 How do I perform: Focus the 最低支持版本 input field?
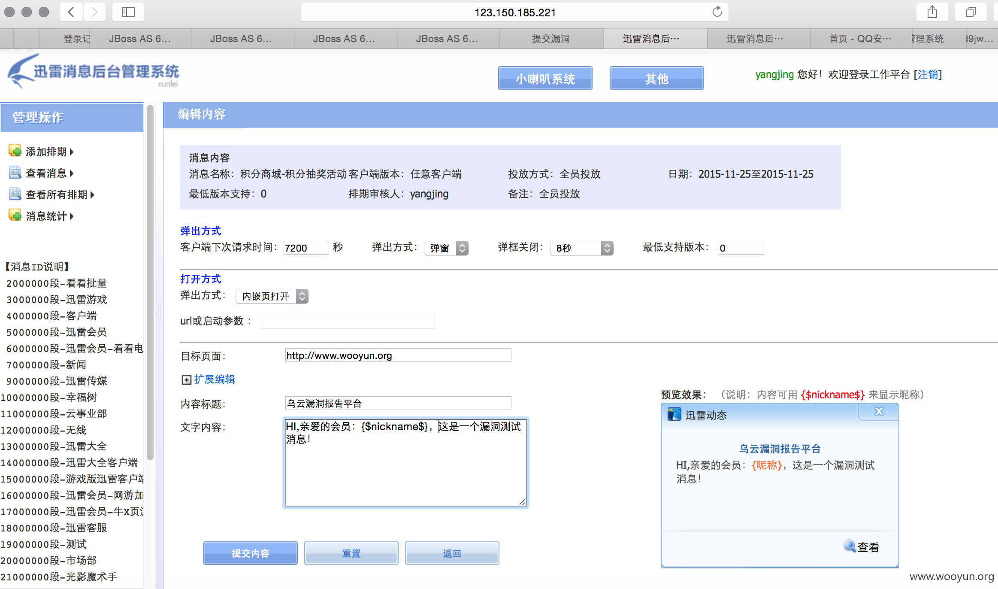tap(741, 248)
